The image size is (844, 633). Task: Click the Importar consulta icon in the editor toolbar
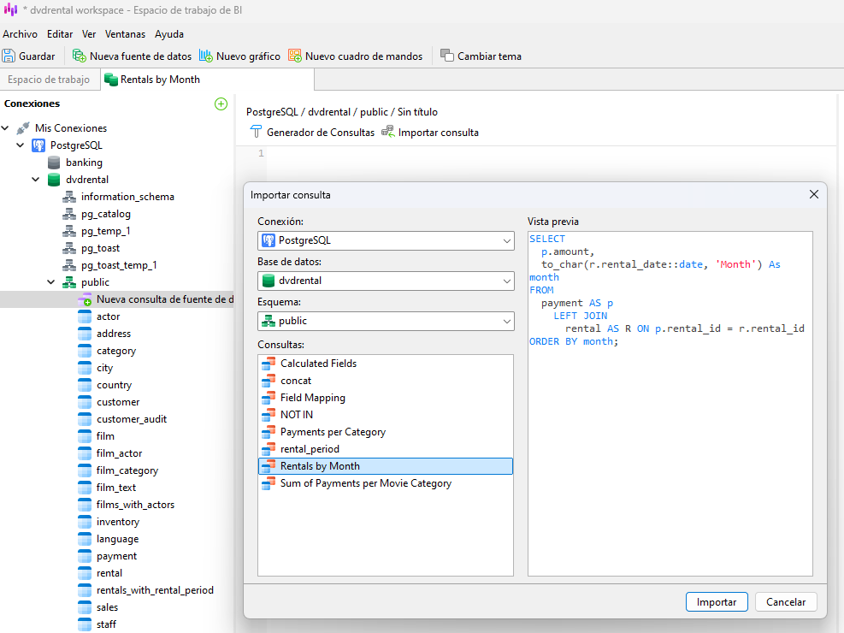point(387,133)
